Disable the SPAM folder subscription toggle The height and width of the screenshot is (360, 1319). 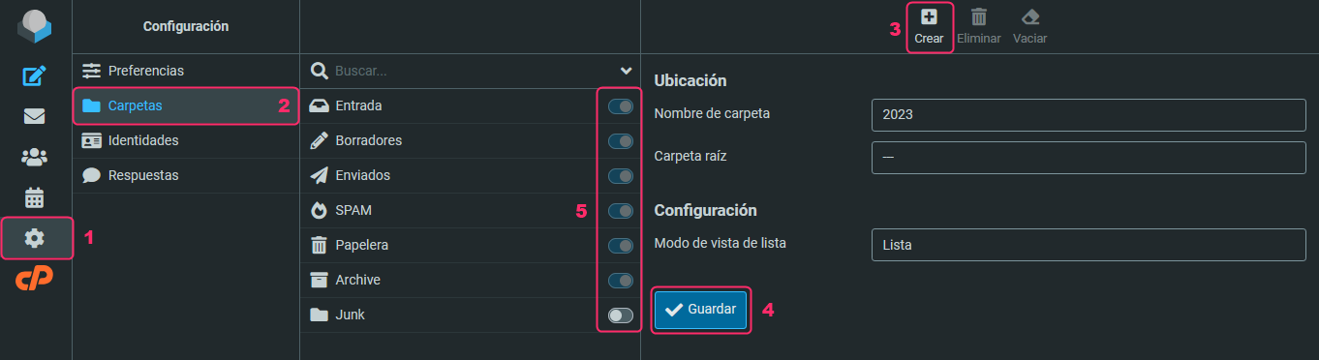pyautogui.click(x=620, y=210)
